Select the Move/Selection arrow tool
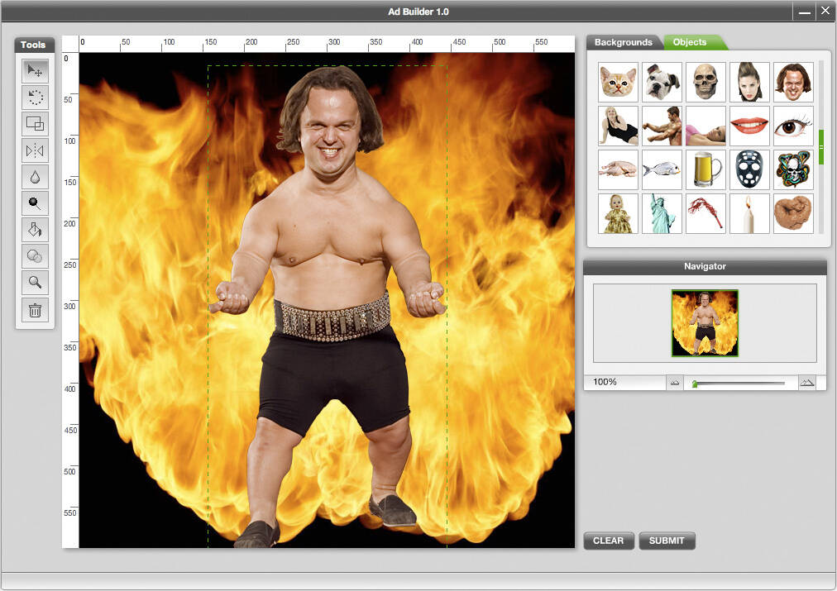The height and width of the screenshot is (591, 837). tap(35, 71)
